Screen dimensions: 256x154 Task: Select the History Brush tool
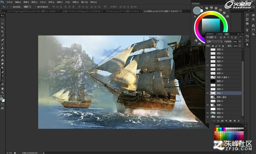click(2, 52)
